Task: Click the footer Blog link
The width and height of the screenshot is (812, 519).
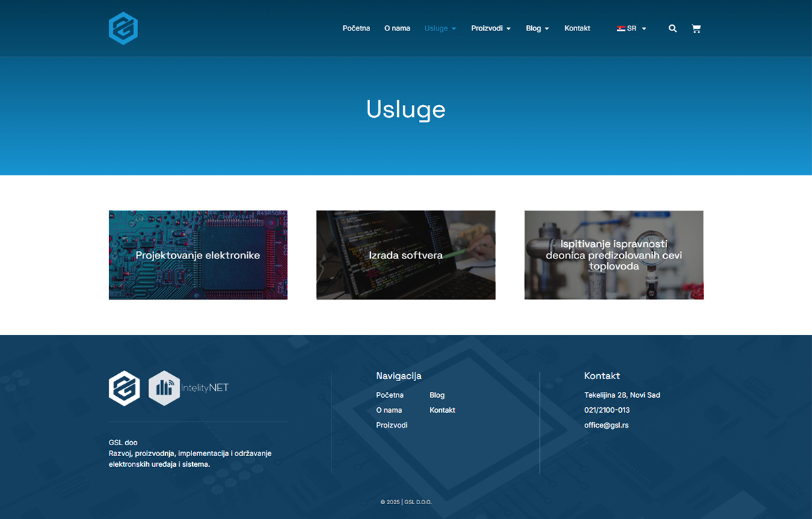Action: click(x=437, y=395)
